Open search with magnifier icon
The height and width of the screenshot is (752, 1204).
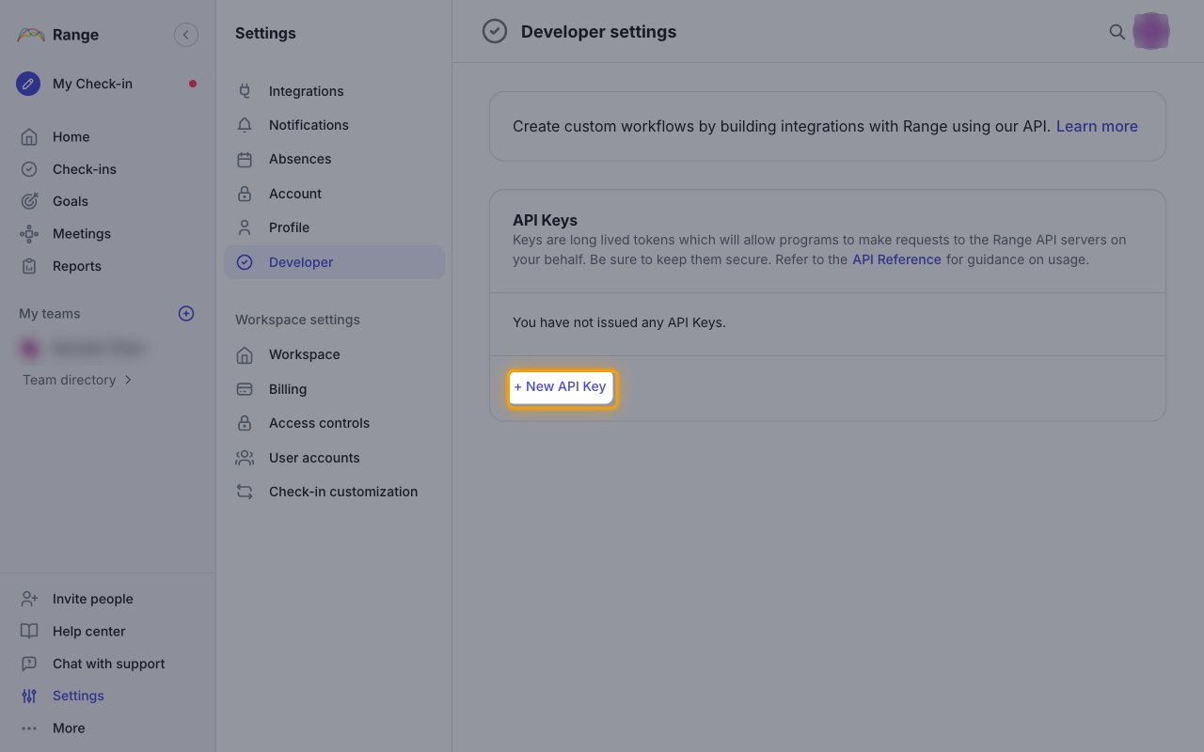tap(1117, 32)
